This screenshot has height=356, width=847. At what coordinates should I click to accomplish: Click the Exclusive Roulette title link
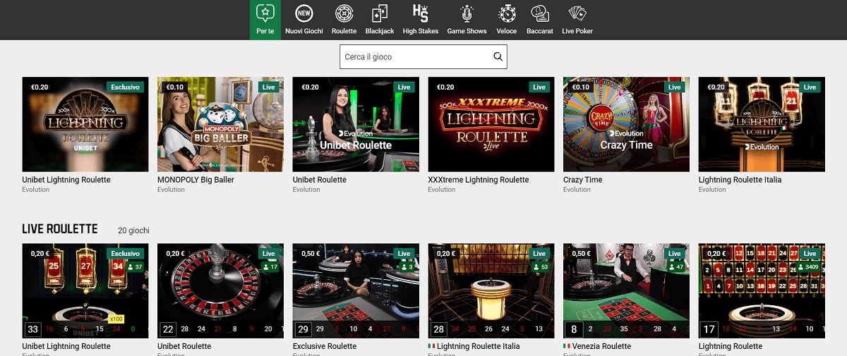pos(325,346)
